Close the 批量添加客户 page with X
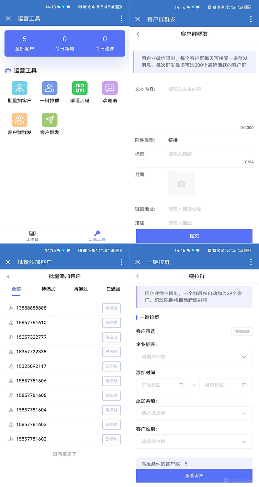259x487 pixels. coord(8,262)
